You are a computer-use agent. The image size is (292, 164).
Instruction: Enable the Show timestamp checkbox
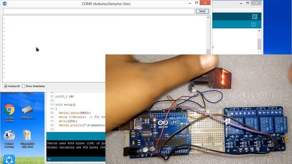23,86
